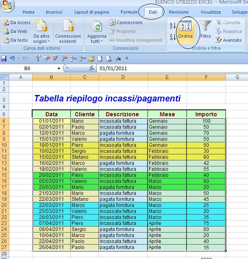
Task: Open the Redo history dropdown arrow
Action: point(31,59)
